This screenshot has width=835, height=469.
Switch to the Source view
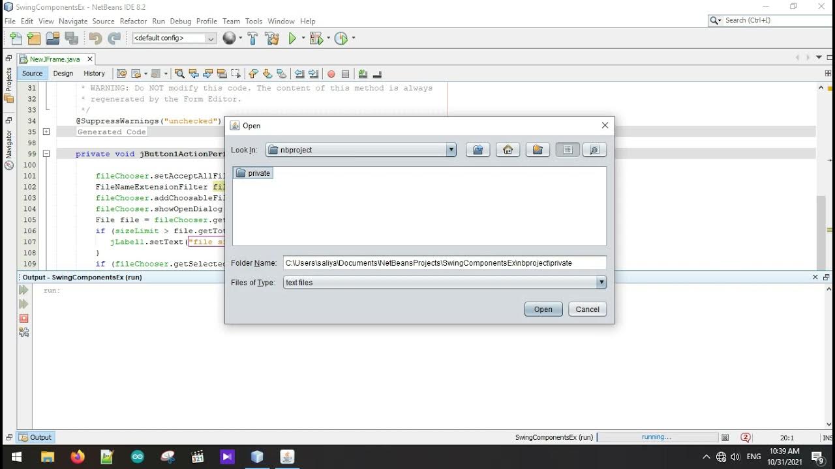pyautogui.click(x=33, y=74)
